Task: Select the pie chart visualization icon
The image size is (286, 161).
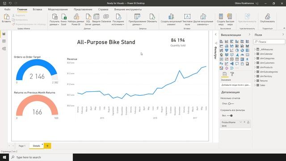Action: pyautogui.click(x=237, y=50)
